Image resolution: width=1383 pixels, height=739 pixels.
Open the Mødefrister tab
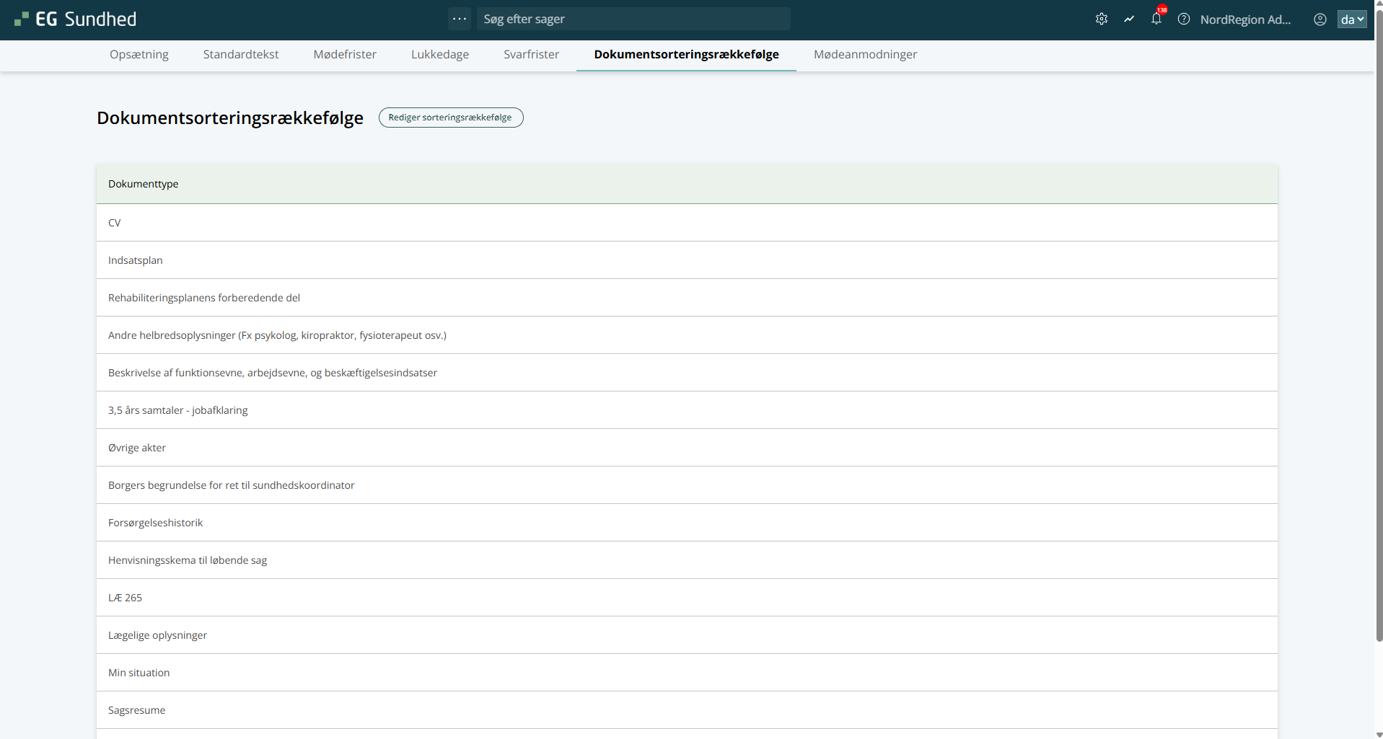click(344, 55)
